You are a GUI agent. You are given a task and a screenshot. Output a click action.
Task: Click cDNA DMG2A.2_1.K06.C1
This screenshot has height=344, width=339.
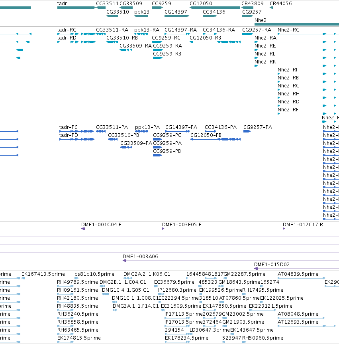(x=147, y=274)
